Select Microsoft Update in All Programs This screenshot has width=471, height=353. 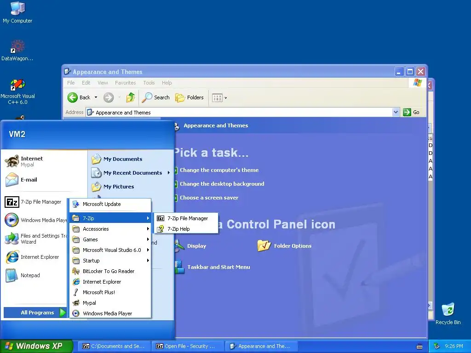pos(110,204)
